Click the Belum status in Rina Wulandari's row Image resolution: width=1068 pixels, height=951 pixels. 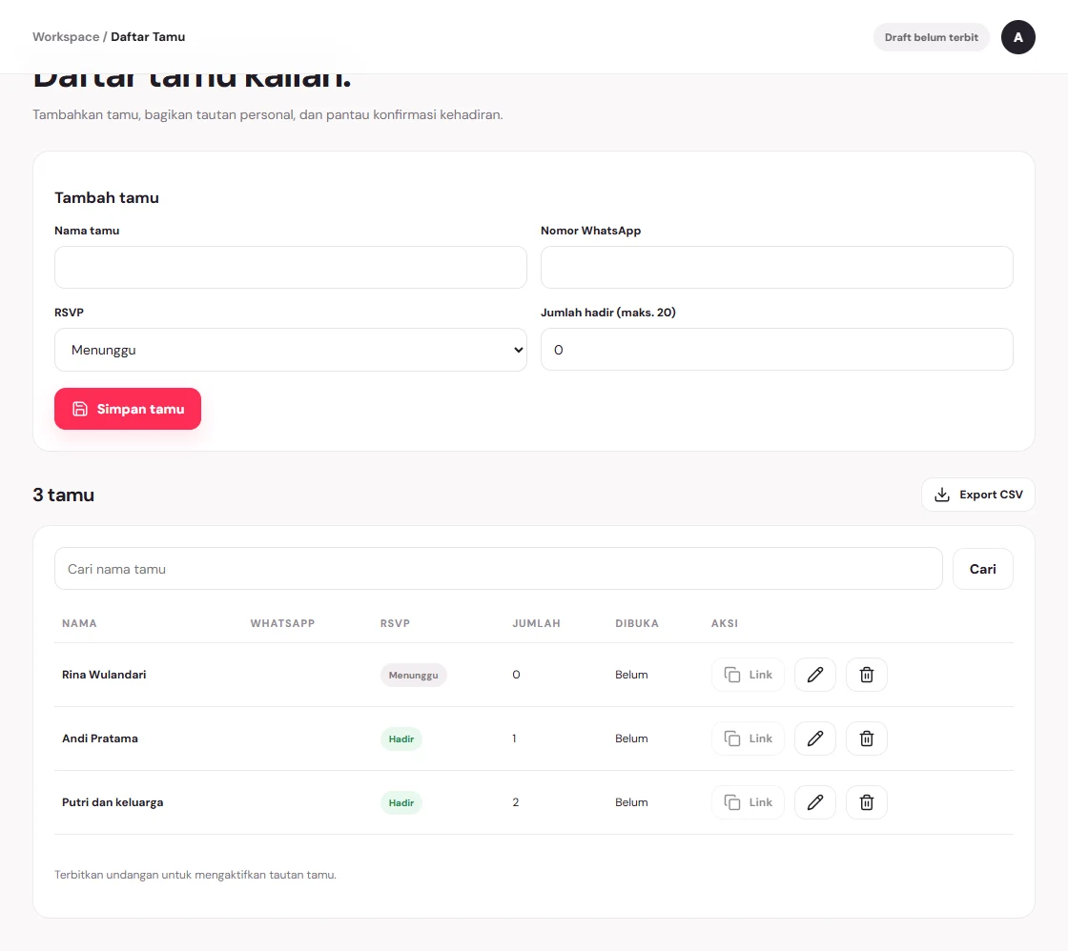point(631,675)
